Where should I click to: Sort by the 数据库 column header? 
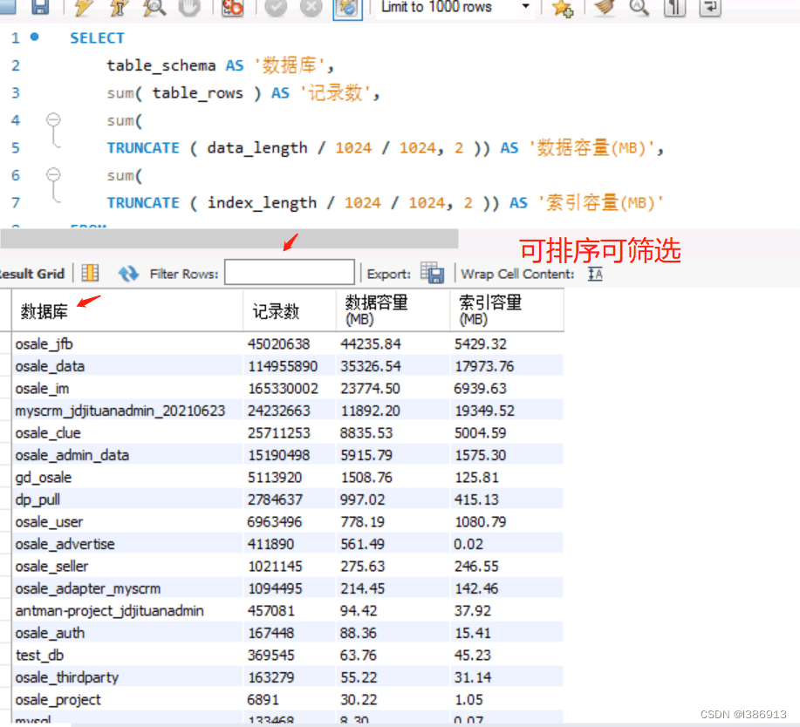click(x=127, y=310)
